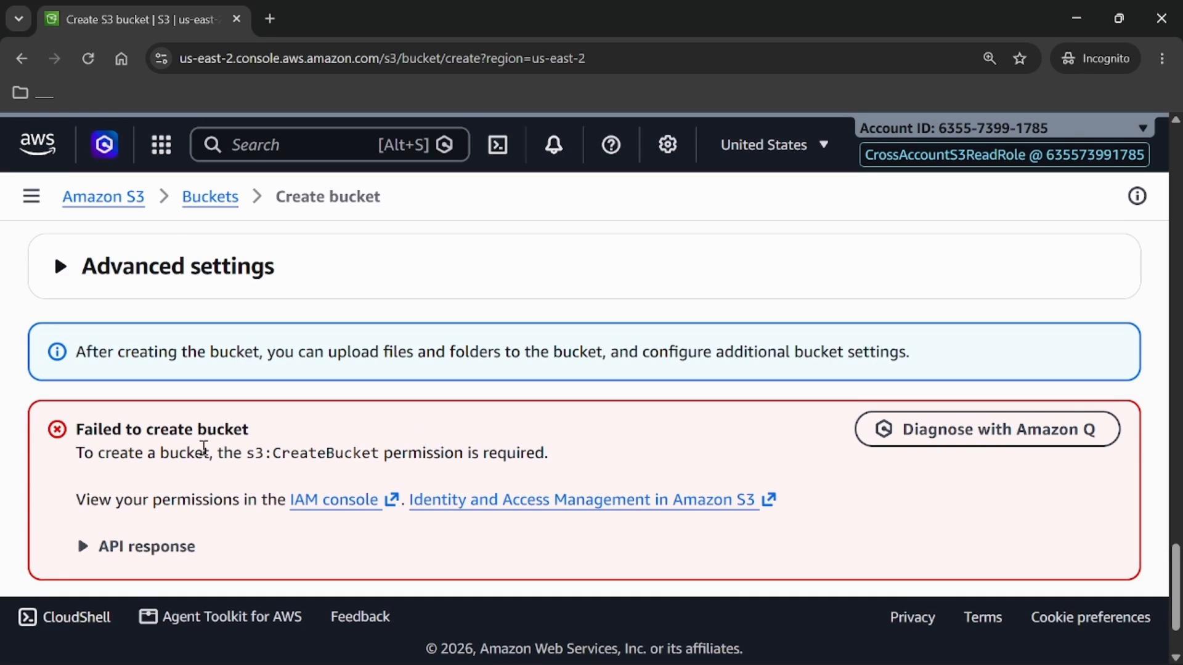Open Agent Toolkit for AWS
1183x665 pixels.
click(x=221, y=617)
